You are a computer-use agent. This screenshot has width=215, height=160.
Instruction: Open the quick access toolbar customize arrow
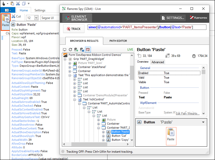click(x=29, y=4)
